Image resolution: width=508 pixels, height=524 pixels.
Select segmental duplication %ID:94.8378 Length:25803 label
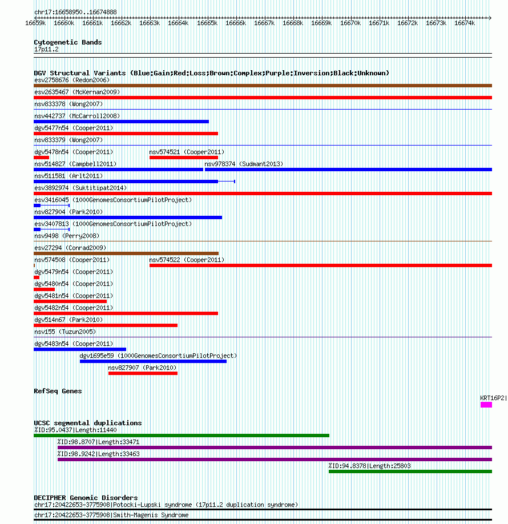coord(369,466)
